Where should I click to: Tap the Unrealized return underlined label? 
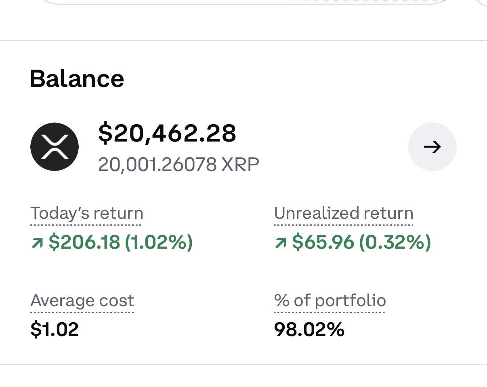click(344, 213)
